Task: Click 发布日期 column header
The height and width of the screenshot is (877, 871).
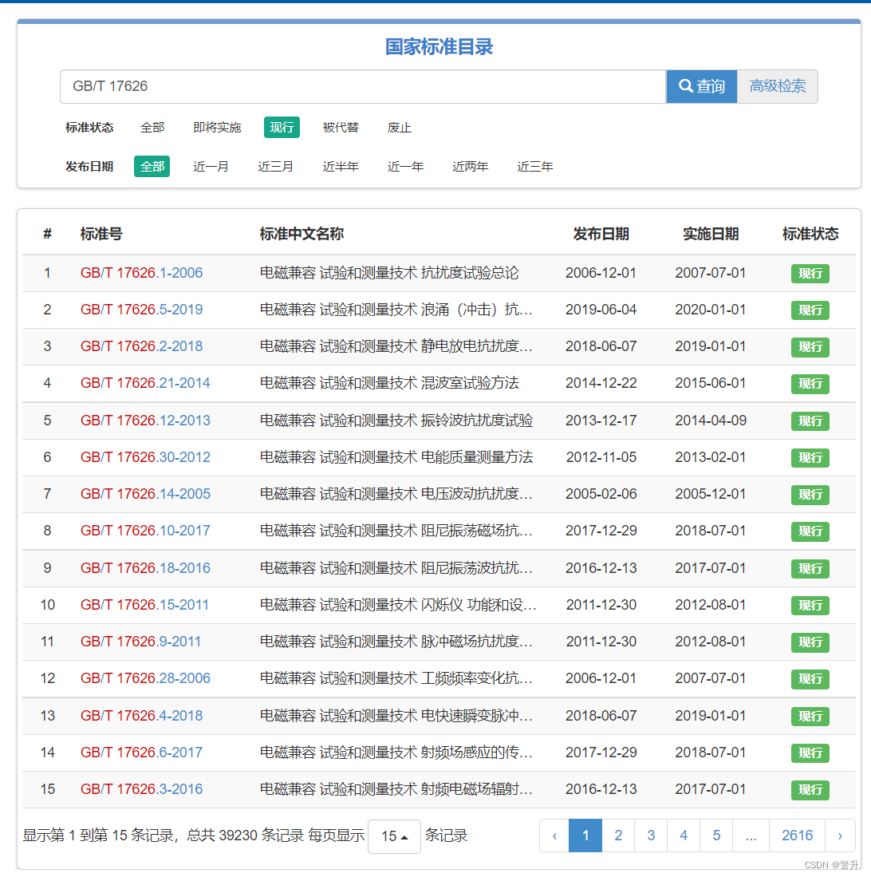Action: click(x=601, y=234)
